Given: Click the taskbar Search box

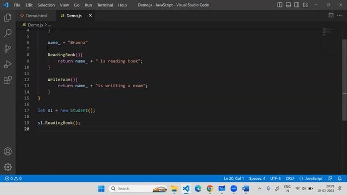Looking at the screenshot, I should tap(138, 188).
